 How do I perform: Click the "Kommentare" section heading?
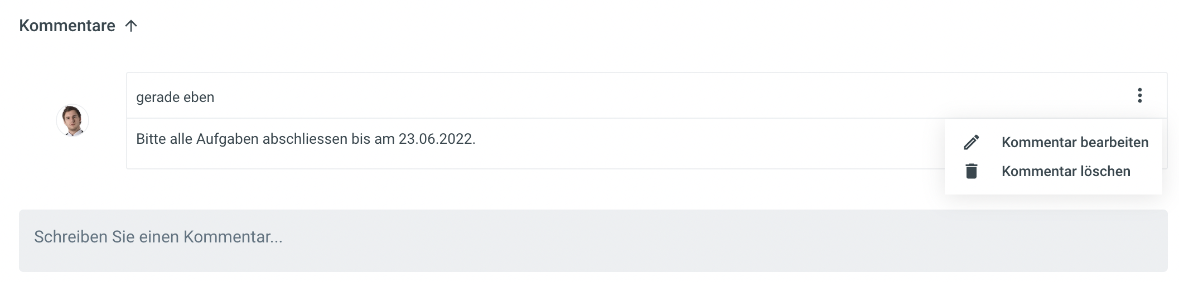tap(67, 26)
